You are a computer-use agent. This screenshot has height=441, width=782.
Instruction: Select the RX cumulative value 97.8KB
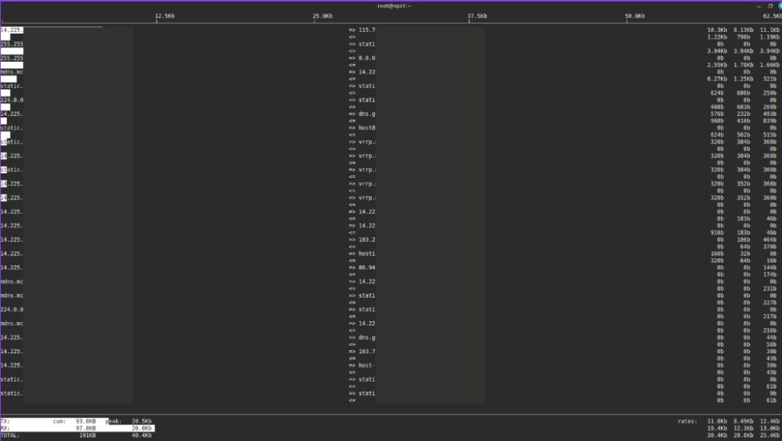coord(86,428)
